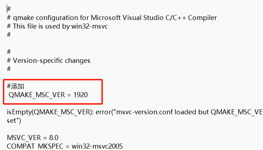
Task: Click 'COMPAT_MKSPEC' variable on the last line
Action: pos(35,146)
